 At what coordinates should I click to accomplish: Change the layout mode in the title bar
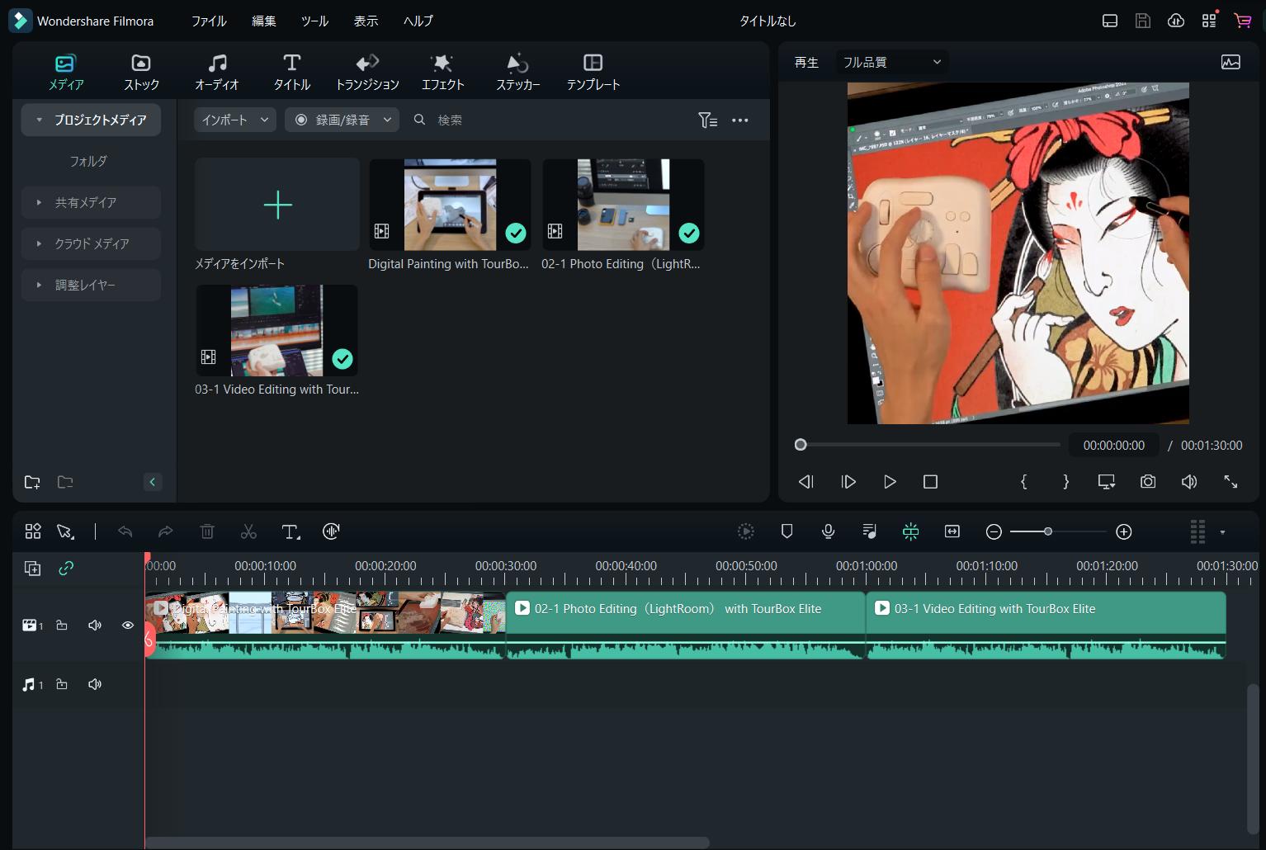1110,21
